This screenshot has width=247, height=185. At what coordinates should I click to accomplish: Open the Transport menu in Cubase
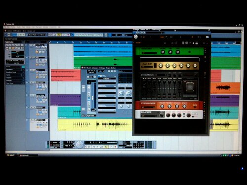tap(39, 27)
